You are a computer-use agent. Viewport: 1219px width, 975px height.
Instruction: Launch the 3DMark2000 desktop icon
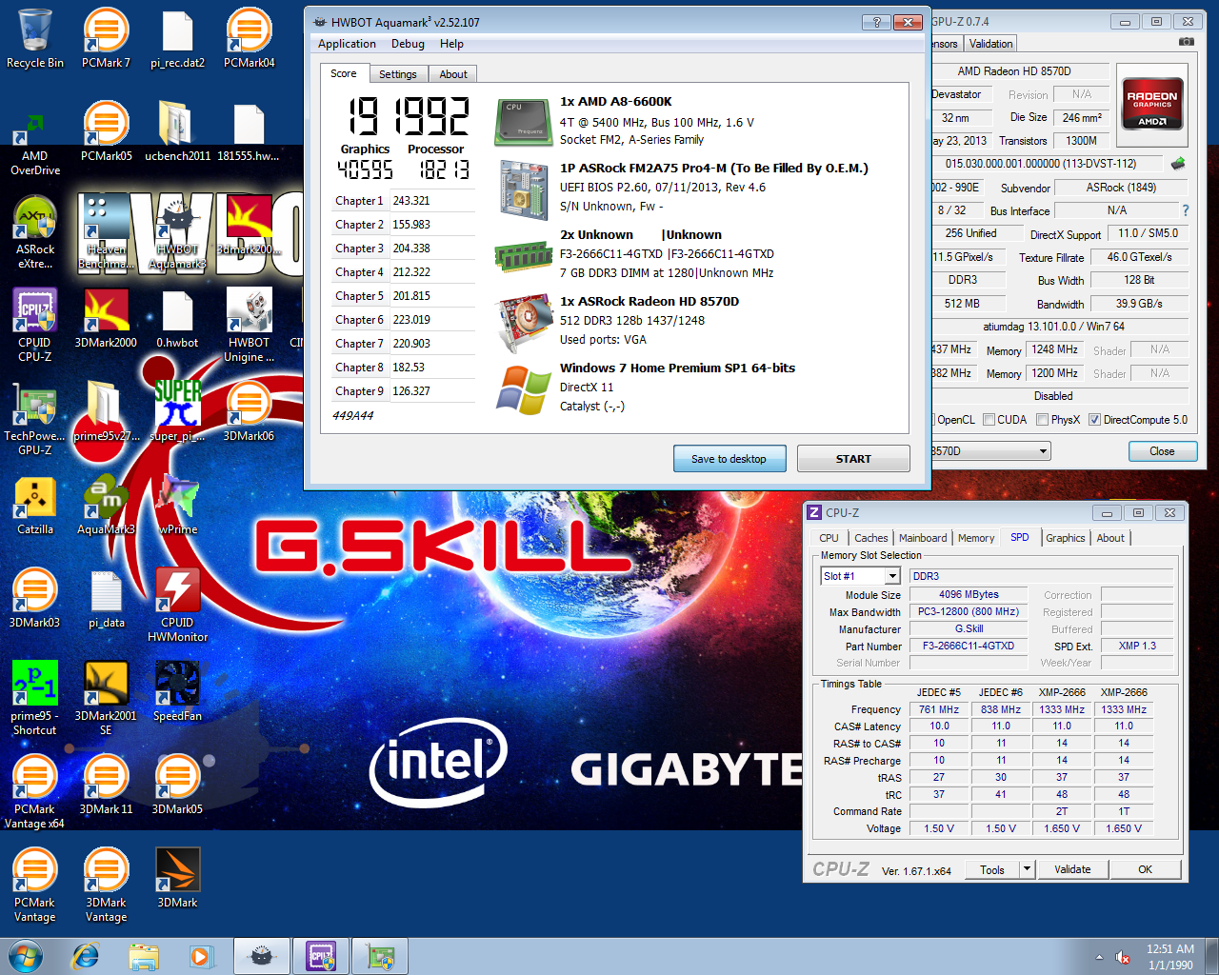pyautogui.click(x=106, y=319)
